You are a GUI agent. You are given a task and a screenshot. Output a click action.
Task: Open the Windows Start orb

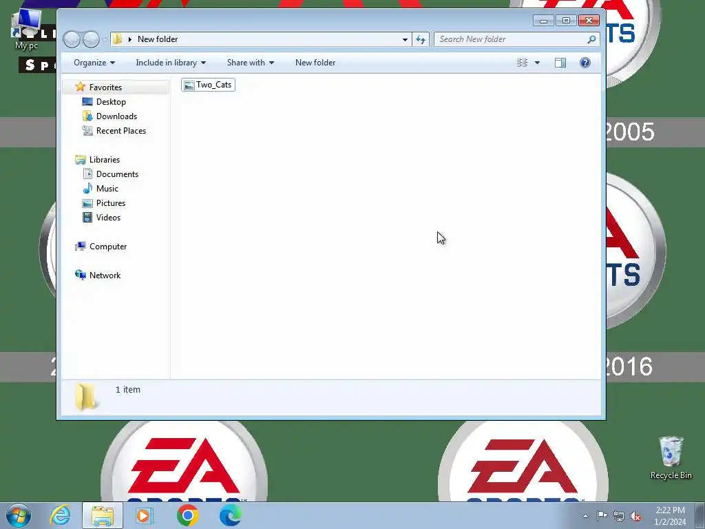(x=19, y=515)
